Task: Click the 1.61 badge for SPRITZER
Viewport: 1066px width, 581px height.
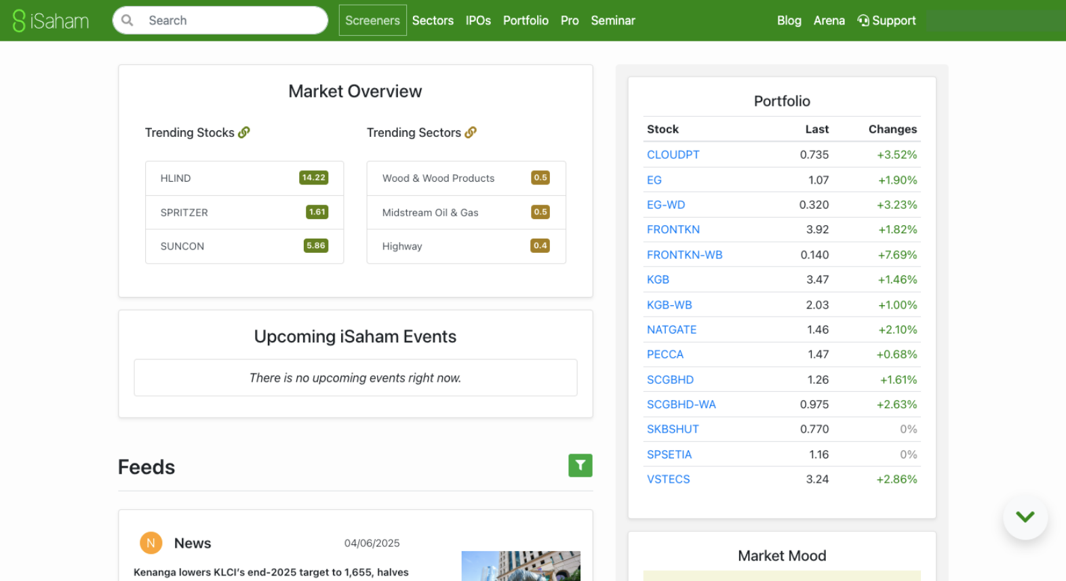Action: point(317,212)
